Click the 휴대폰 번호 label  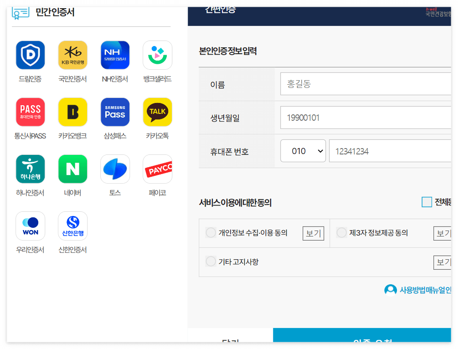pos(229,152)
